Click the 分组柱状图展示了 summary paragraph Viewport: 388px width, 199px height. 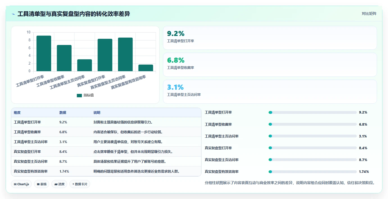290,183
